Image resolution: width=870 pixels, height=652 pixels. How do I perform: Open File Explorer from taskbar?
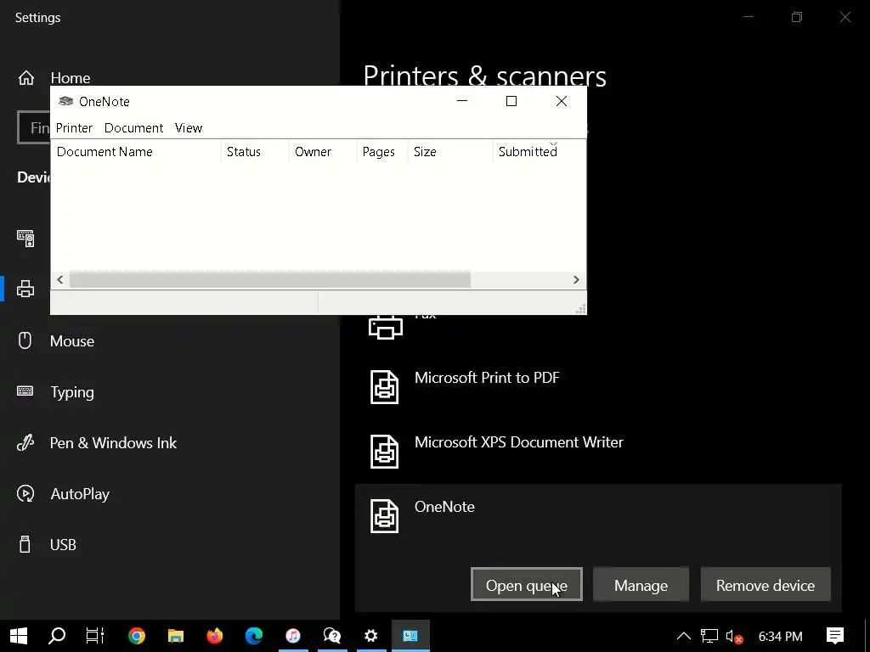pos(176,636)
